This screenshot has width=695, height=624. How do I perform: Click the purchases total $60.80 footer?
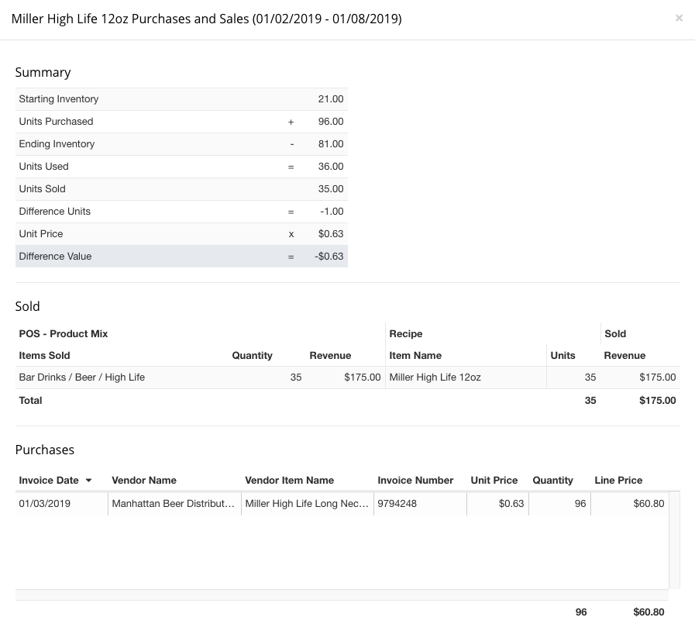(649, 612)
